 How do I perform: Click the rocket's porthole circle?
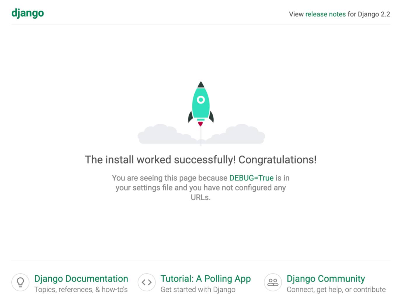coord(200,99)
